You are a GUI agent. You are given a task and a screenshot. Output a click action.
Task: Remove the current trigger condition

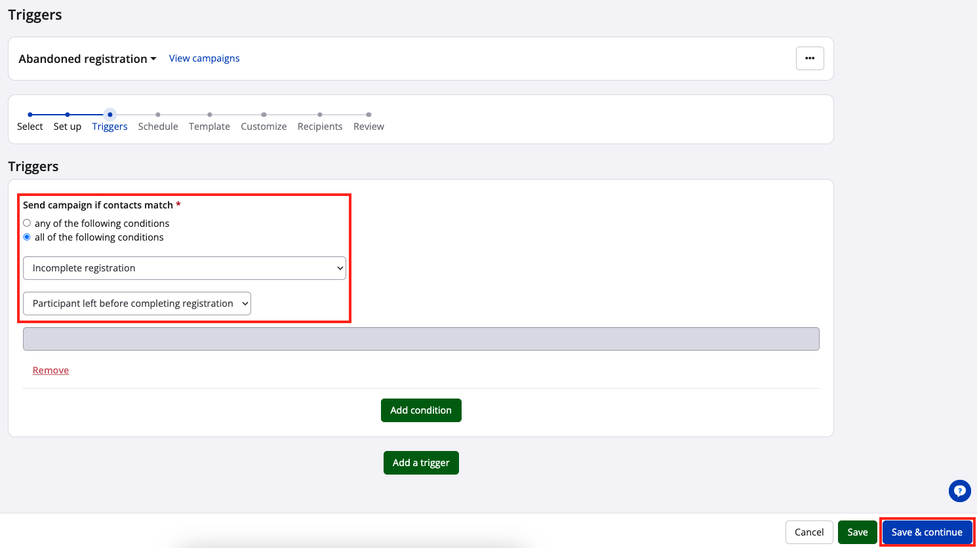click(x=50, y=370)
